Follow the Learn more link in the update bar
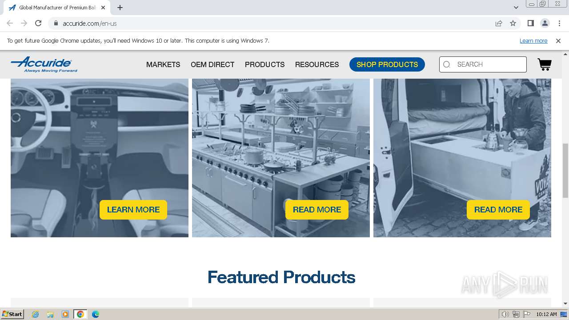The image size is (569, 320). [533, 41]
